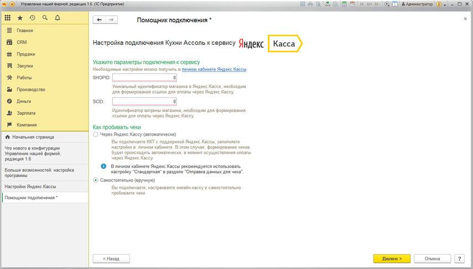473x269 pixels.
Task: Go forward with the right arrow button
Action: pos(111,19)
